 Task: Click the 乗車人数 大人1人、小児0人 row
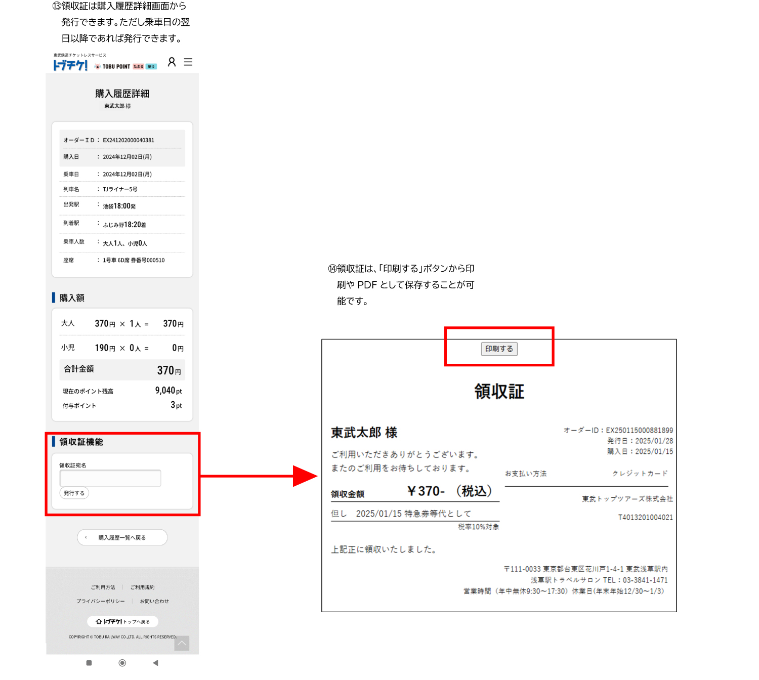click(122, 243)
